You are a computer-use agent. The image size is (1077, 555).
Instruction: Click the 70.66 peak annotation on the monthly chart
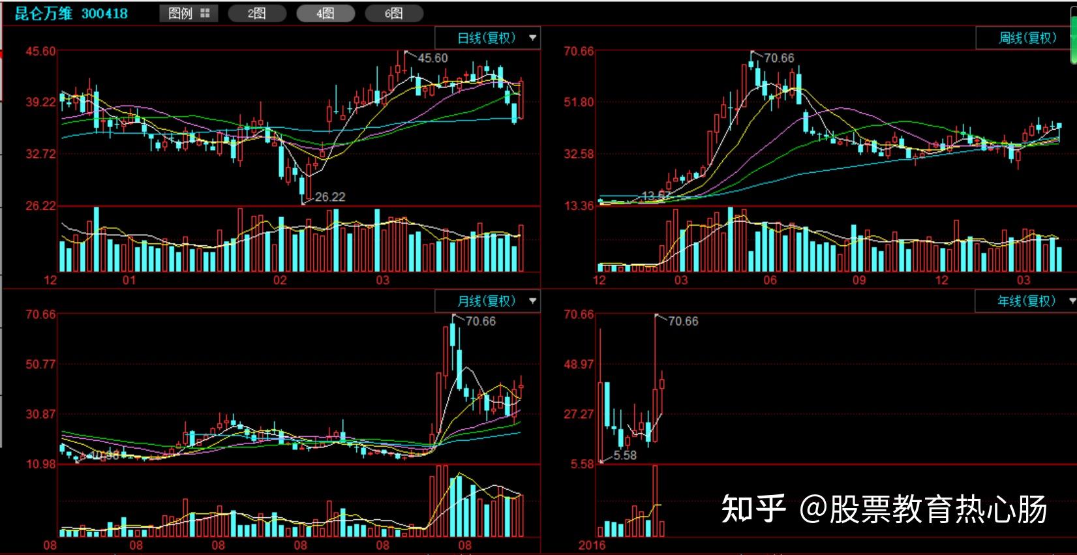click(x=481, y=321)
